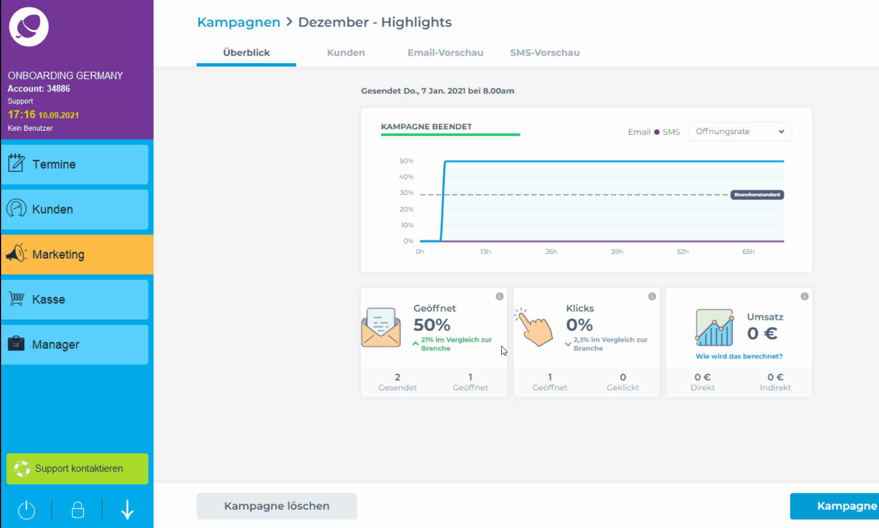Click the Branchenstandard chart label
879x528 pixels.
757,195
